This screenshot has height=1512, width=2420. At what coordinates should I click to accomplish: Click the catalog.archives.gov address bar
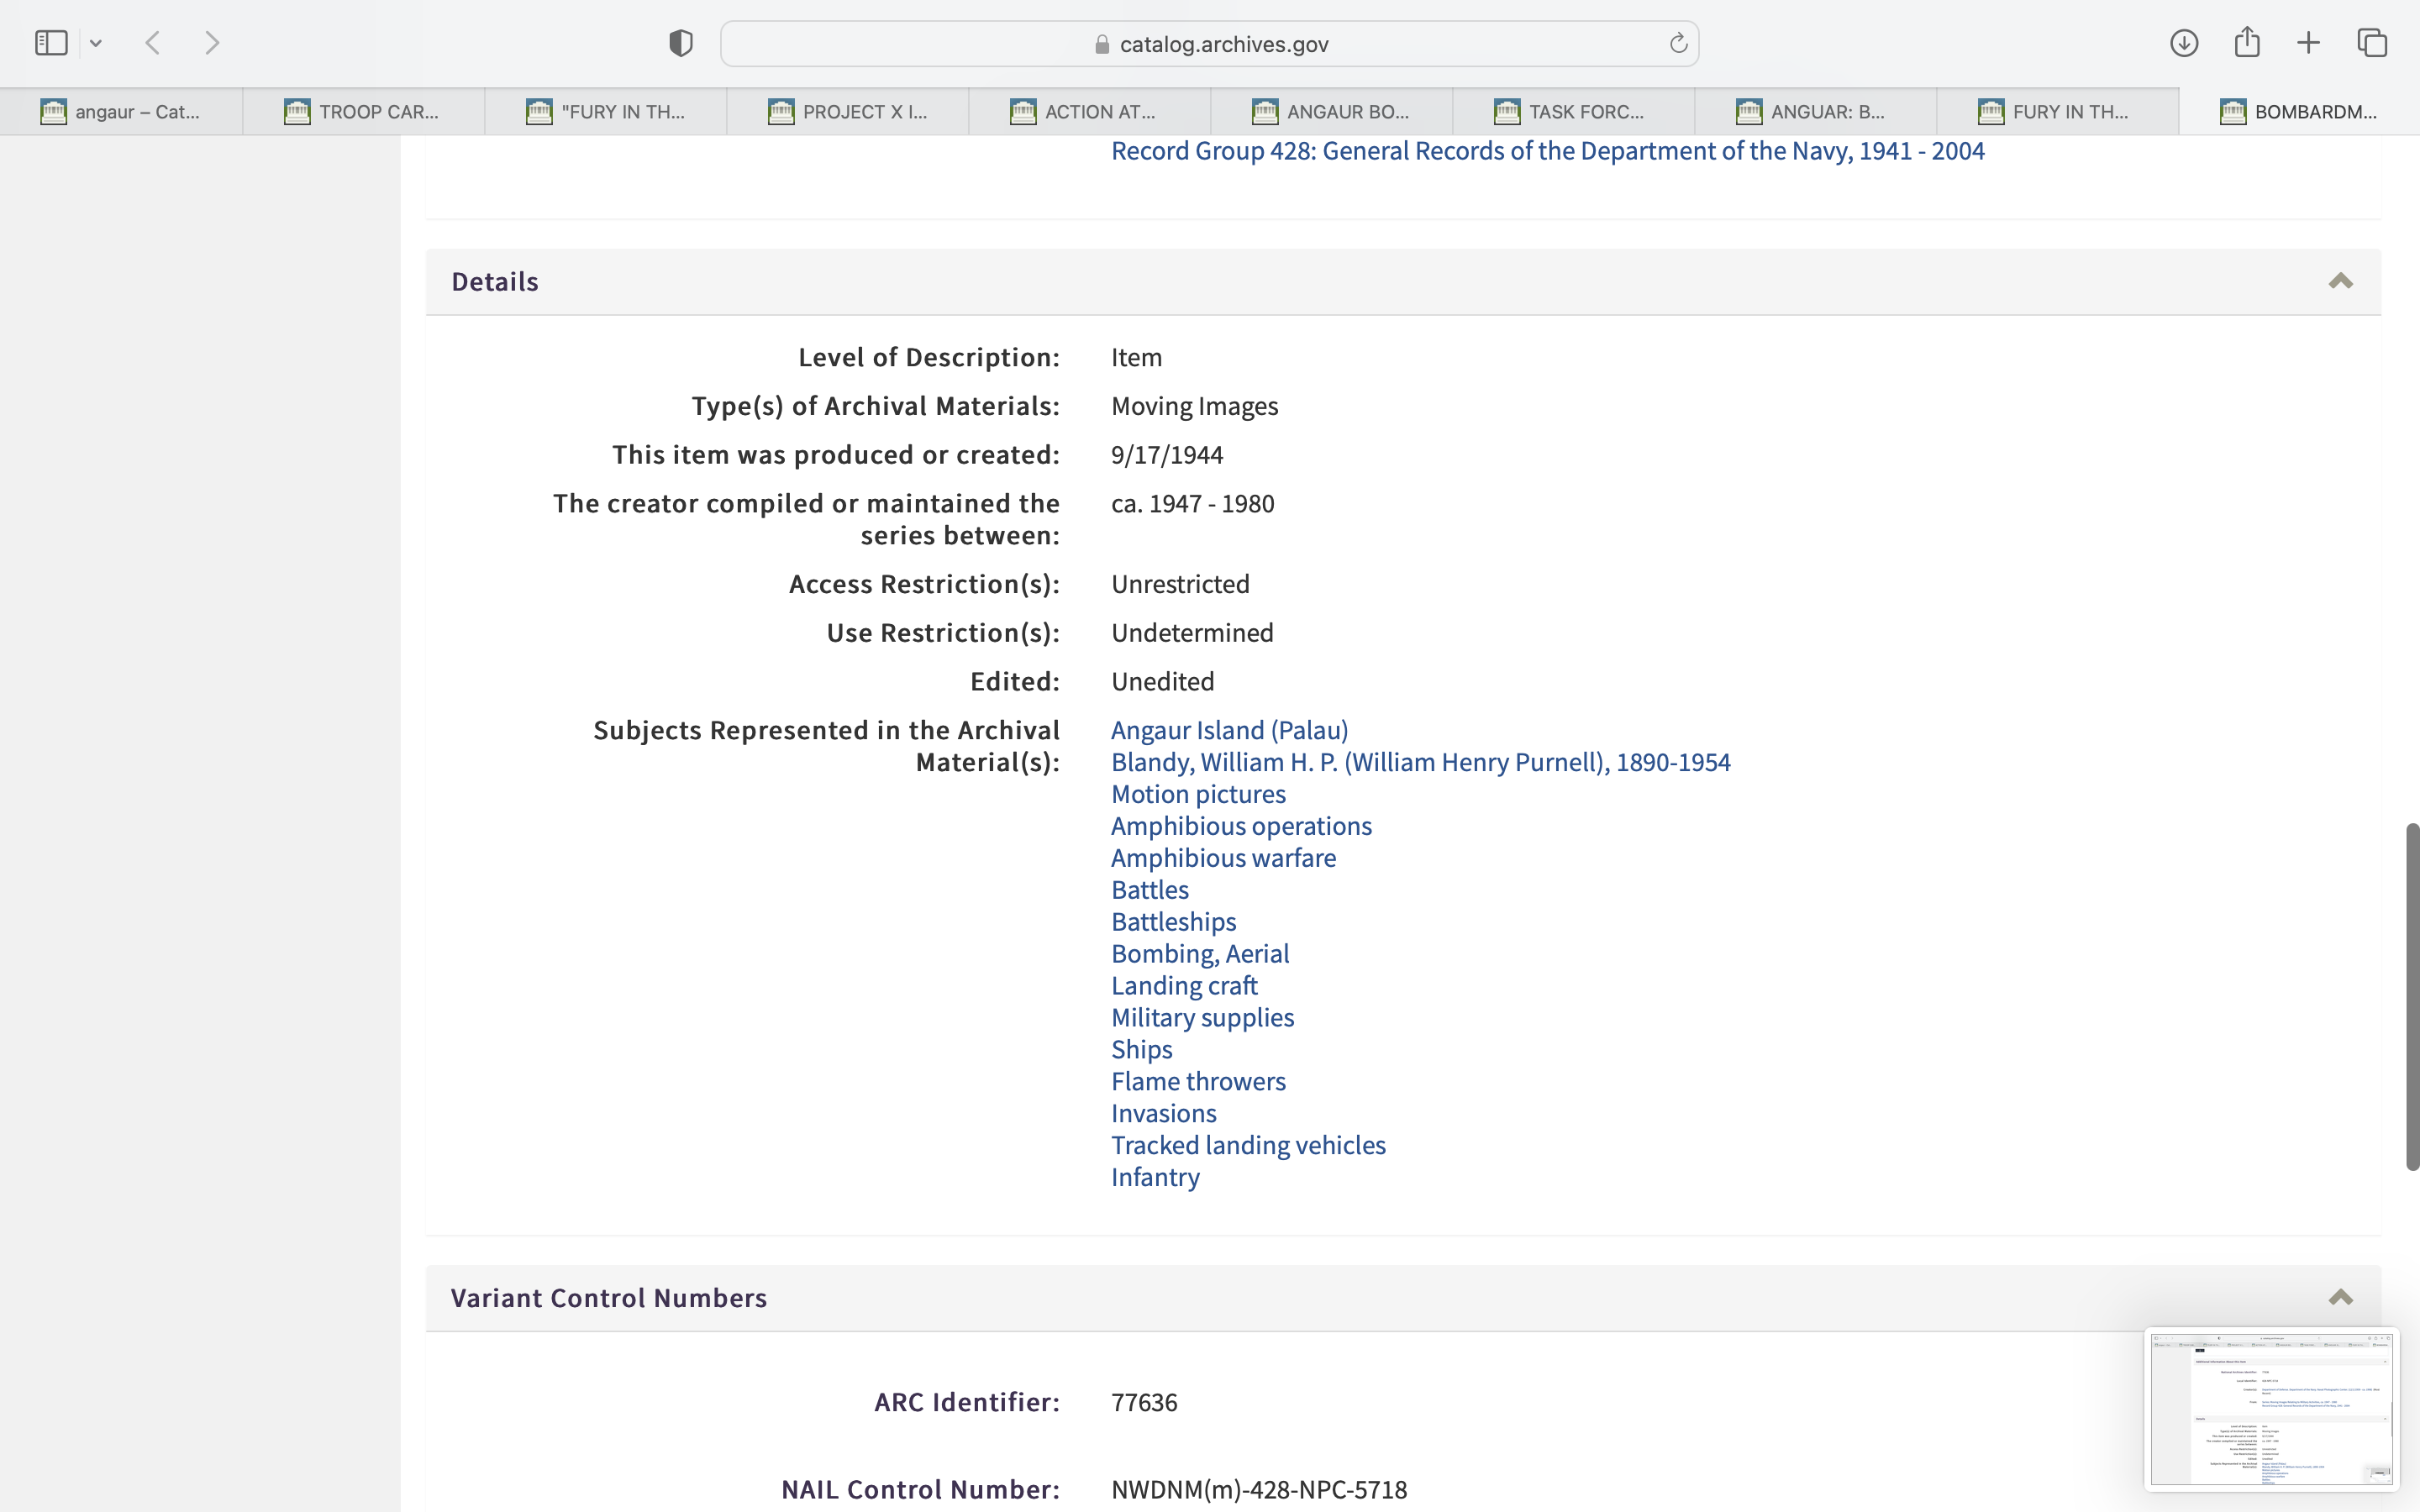point(1210,44)
